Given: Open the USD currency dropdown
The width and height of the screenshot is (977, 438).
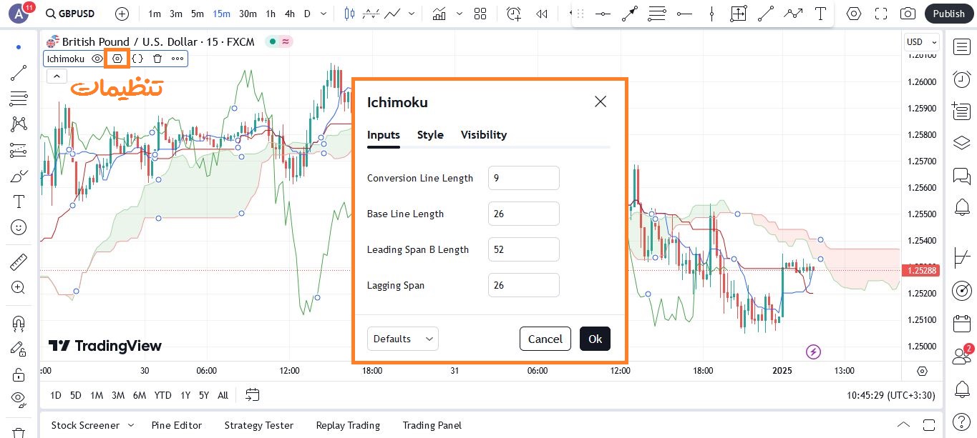Looking at the screenshot, I should pos(922,41).
